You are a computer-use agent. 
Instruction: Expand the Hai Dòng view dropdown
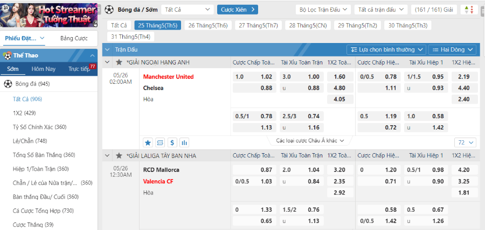pyautogui.click(x=452, y=49)
